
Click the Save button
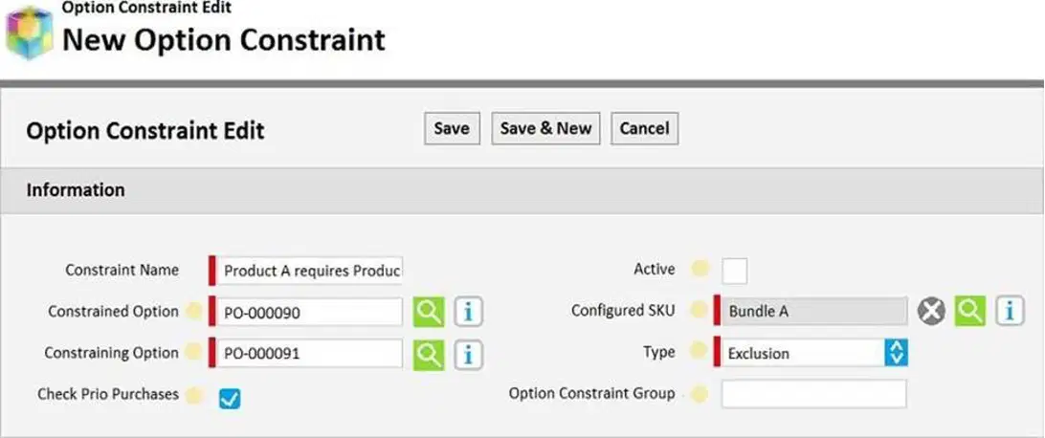[x=452, y=128]
